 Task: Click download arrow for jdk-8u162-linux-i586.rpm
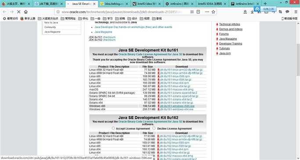tap(158, 143)
